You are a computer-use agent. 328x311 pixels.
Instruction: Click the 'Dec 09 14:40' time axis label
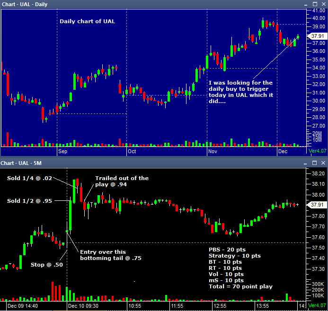[23, 306]
